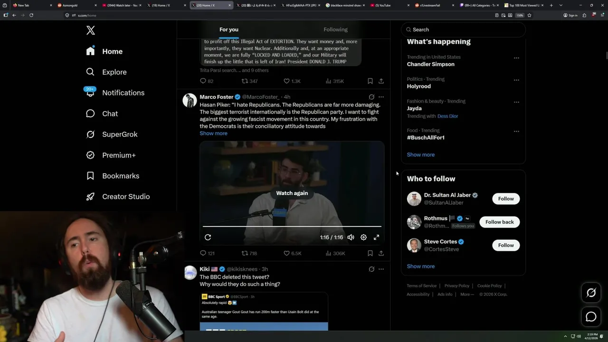The height and width of the screenshot is (342, 608).
Task: Open more options on Marco Foster post
Action: [x=381, y=97]
